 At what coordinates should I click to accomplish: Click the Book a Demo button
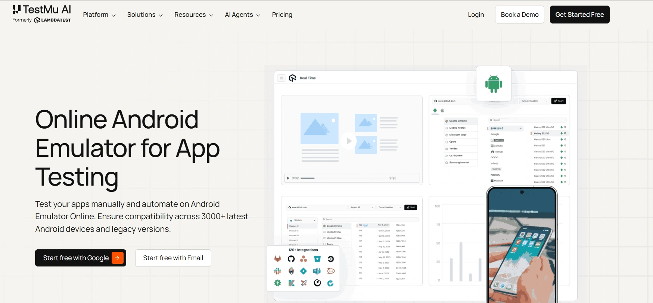(x=519, y=15)
